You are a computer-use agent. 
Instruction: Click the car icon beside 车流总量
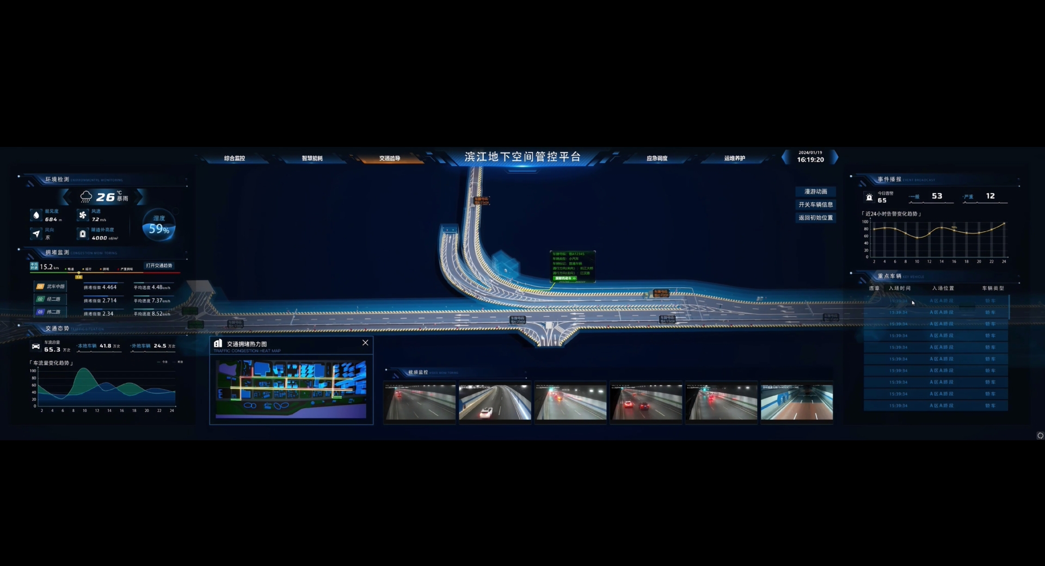pyautogui.click(x=36, y=347)
